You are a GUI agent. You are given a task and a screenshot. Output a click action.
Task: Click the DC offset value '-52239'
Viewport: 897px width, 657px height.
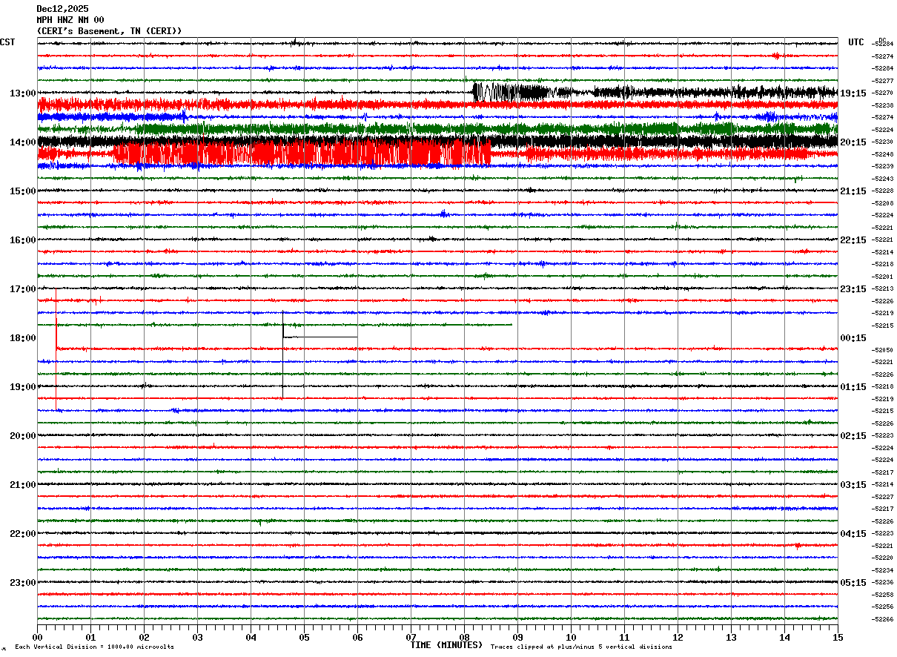[x=883, y=167]
